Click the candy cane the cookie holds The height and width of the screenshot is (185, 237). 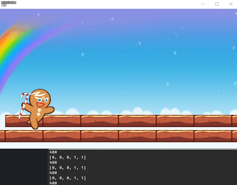24,105
